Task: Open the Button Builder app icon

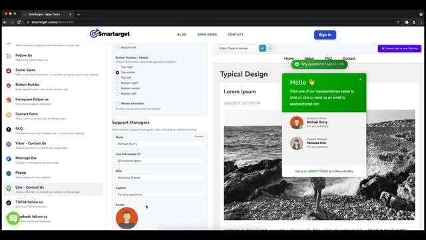Action: [x=9, y=85]
